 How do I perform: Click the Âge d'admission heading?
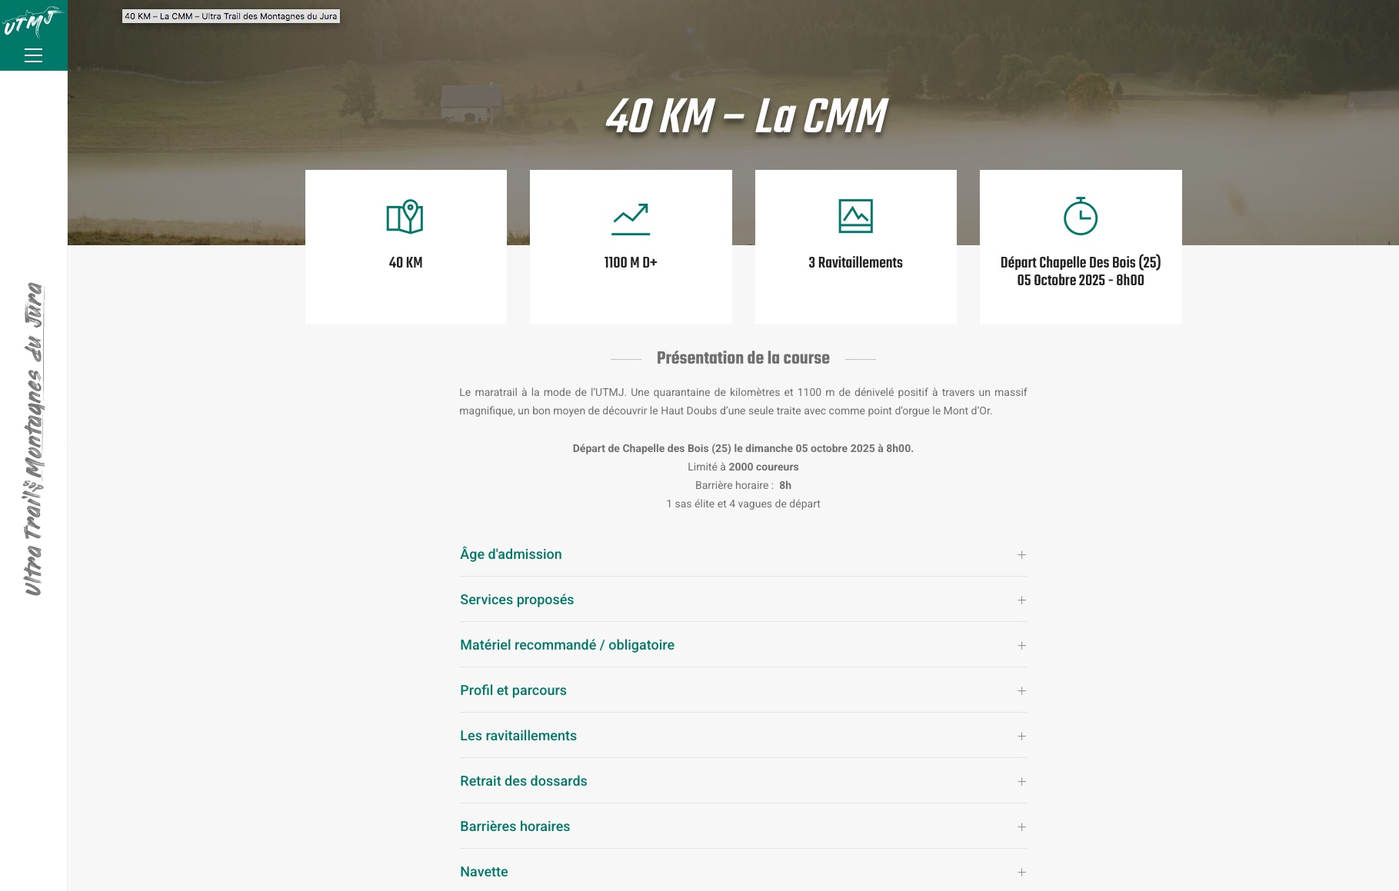pos(511,554)
